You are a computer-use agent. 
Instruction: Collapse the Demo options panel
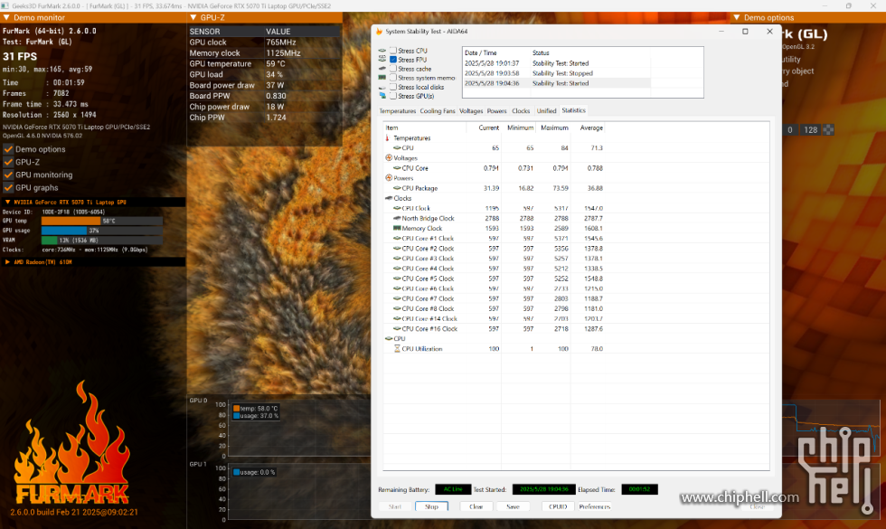point(736,17)
